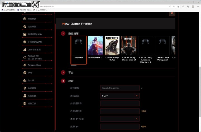Image resolution: width=201 pixels, height=132 pixels.
Task: Go to 區域網路(LAN) settings icon
Action: pos(25,34)
